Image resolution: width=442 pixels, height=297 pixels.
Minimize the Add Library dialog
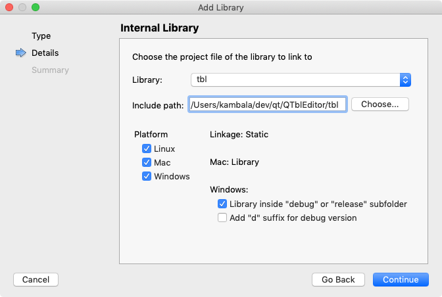point(22,8)
